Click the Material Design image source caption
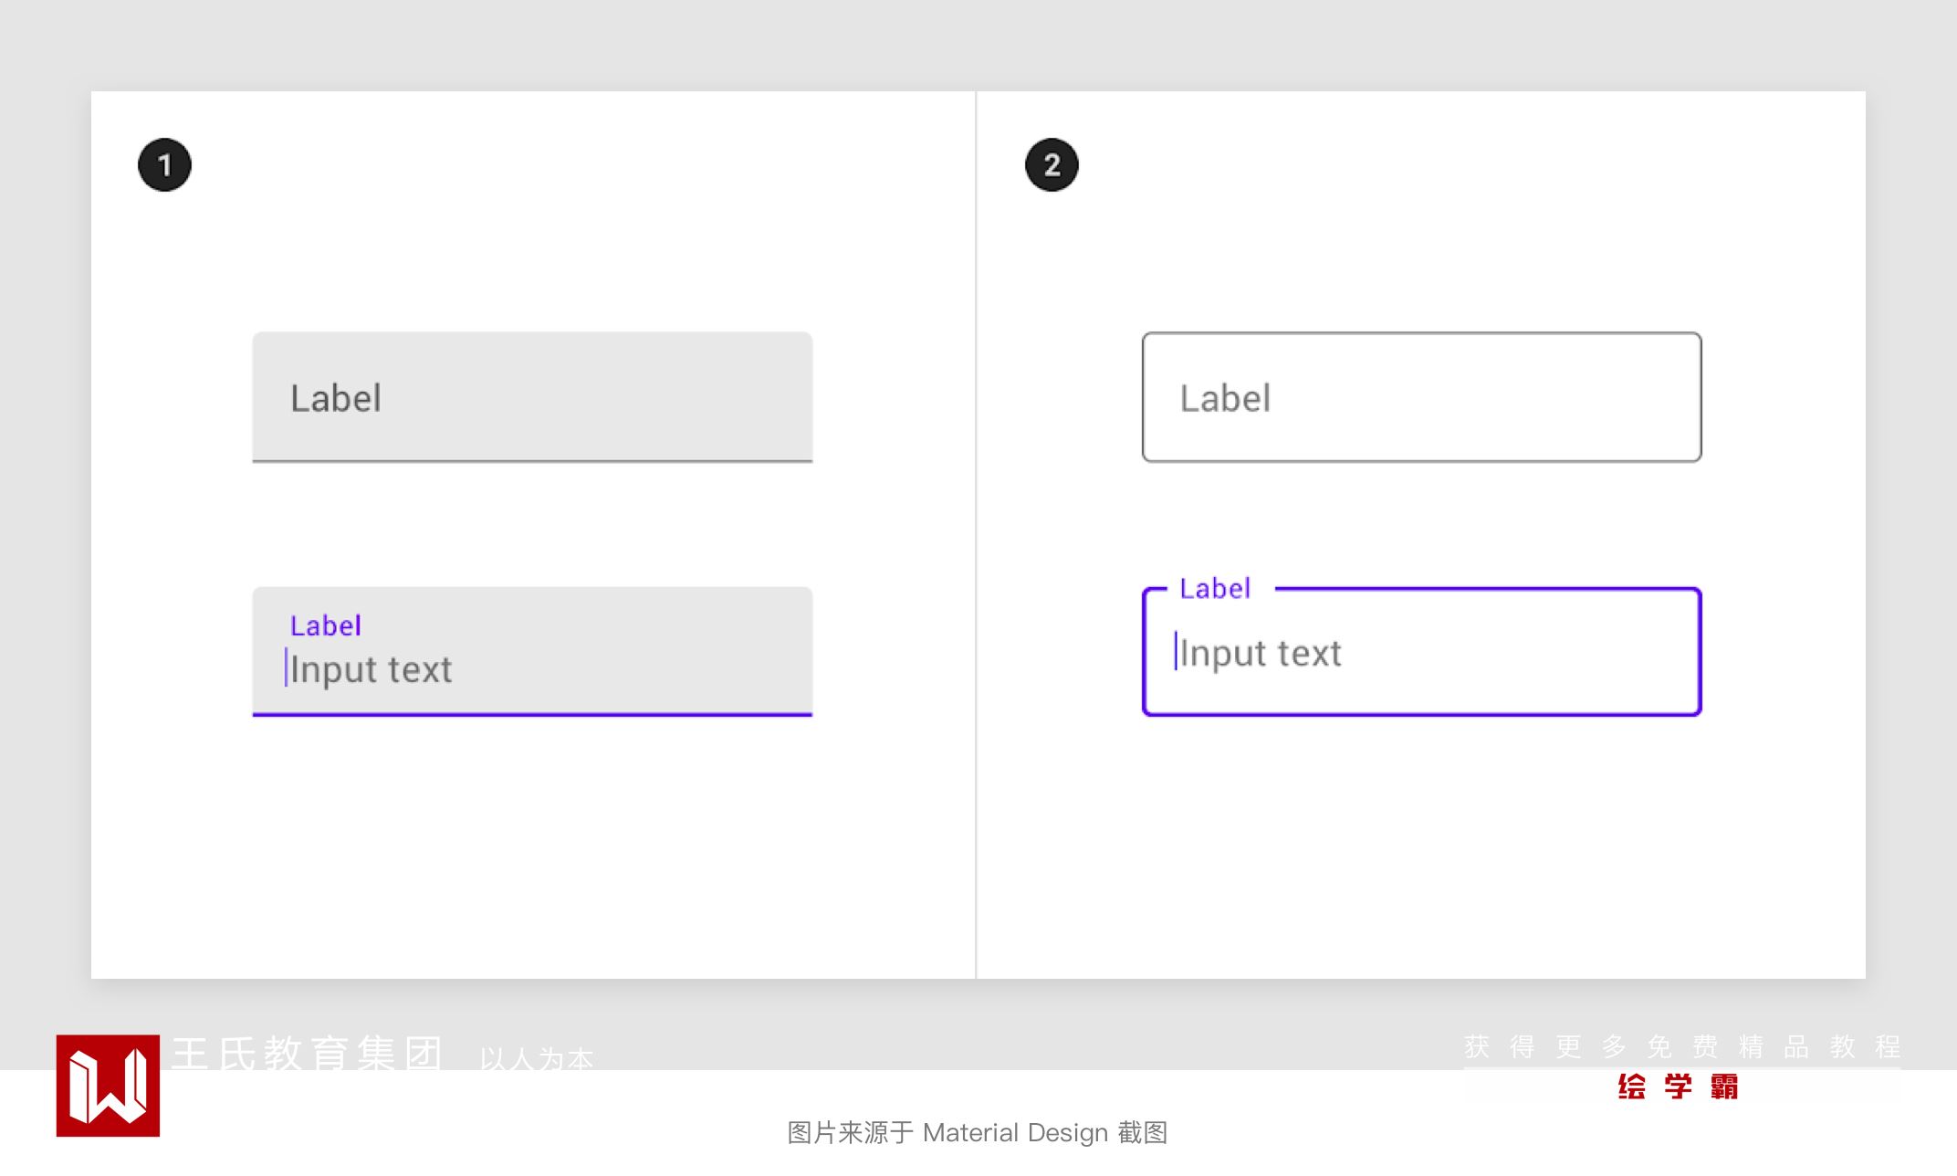The image size is (1957, 1176). [x=978, y=1133]
